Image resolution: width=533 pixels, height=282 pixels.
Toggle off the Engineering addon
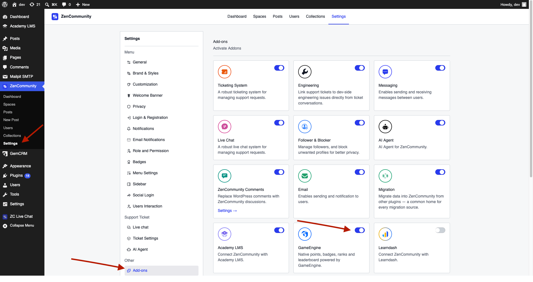[360, 68]
